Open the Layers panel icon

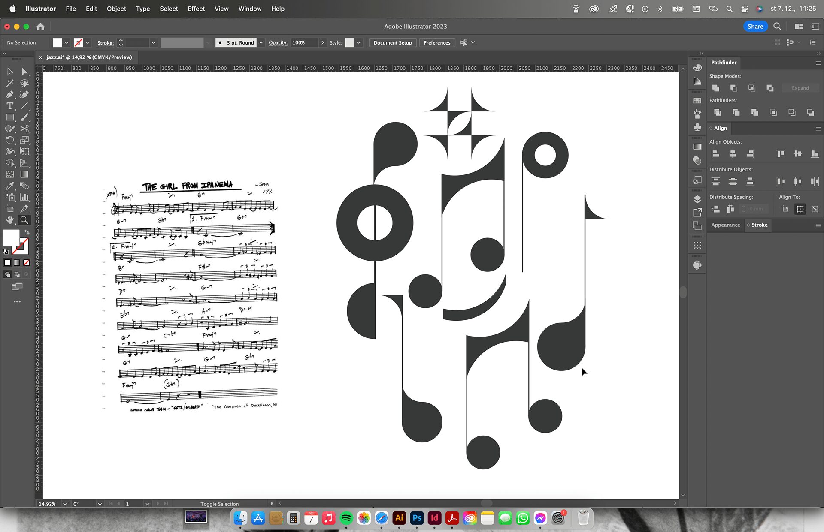tap(697, 199)
